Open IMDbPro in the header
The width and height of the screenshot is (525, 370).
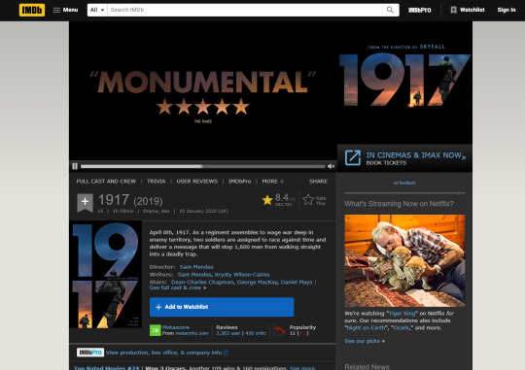(x=420, y=10)
